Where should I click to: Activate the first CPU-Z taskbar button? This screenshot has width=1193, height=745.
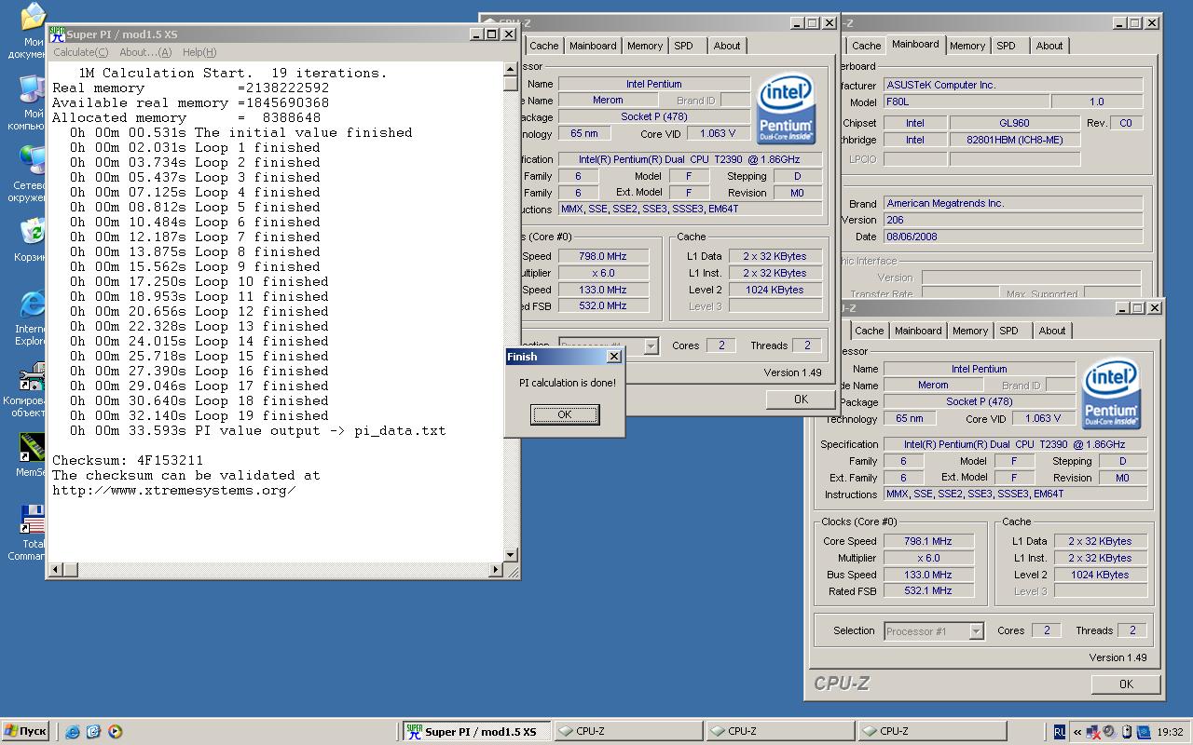pos(629,732)
